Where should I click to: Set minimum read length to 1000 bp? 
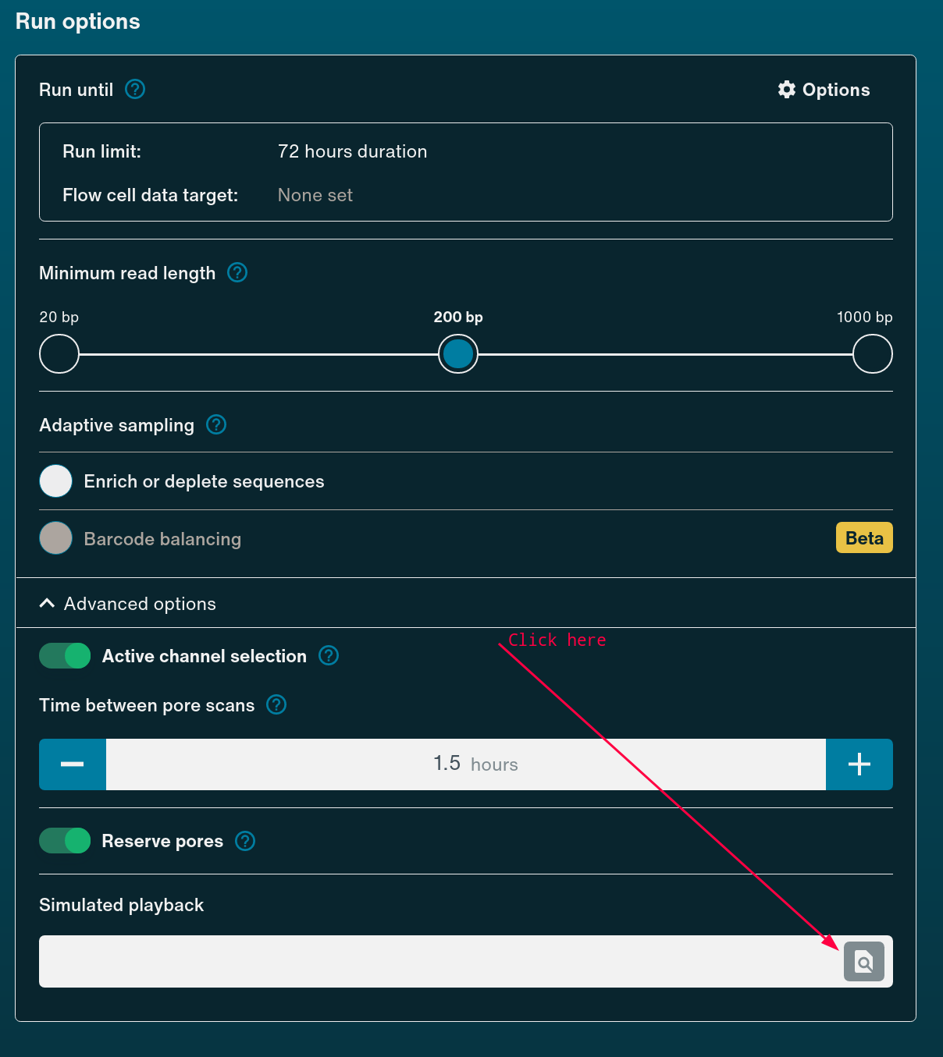[872, 353]
